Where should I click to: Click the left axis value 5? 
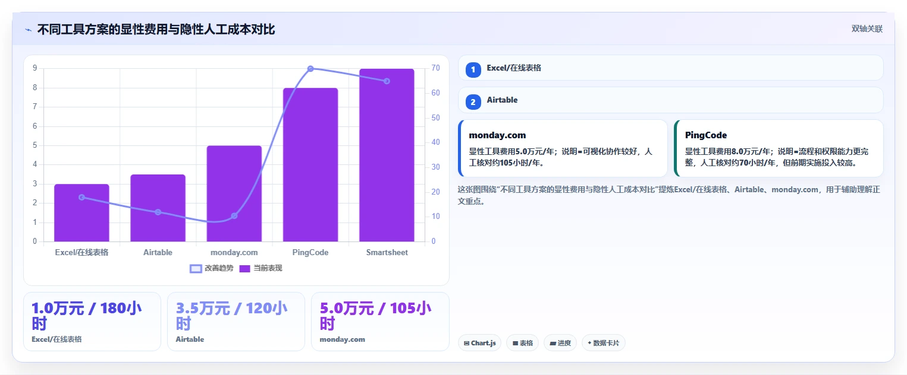point(35,145)
